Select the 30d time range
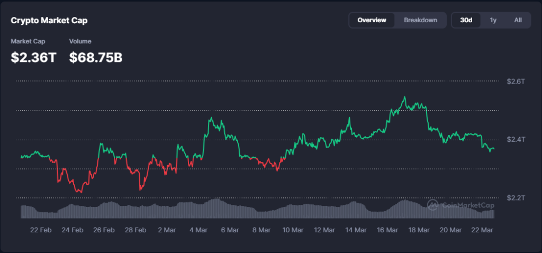 click(x=466, y=20)
